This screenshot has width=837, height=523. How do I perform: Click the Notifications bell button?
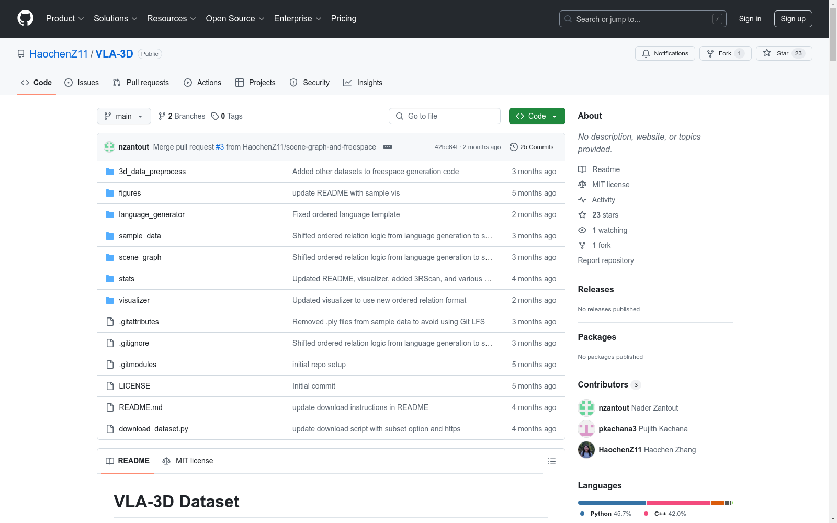[665, 53]
